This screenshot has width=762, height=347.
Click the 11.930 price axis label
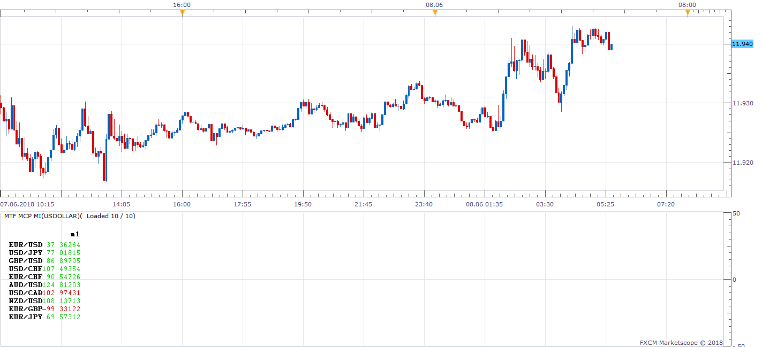click(x=743, y=103)
